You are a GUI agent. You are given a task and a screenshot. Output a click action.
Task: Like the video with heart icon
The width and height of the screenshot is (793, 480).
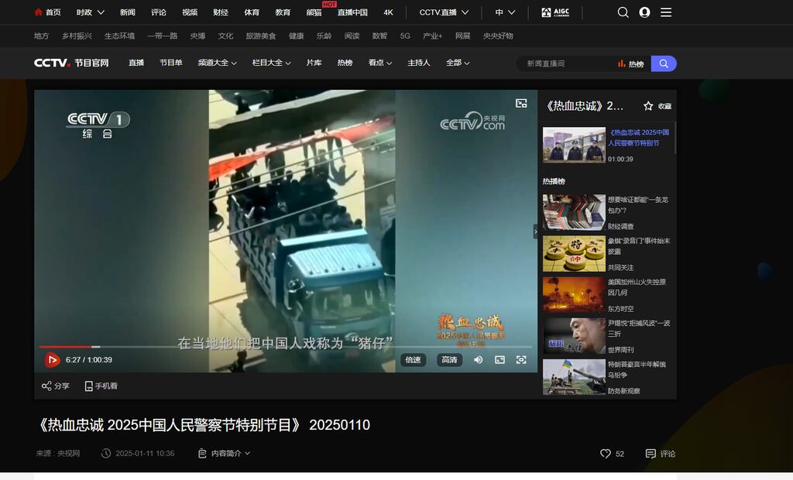pos(606,454)
